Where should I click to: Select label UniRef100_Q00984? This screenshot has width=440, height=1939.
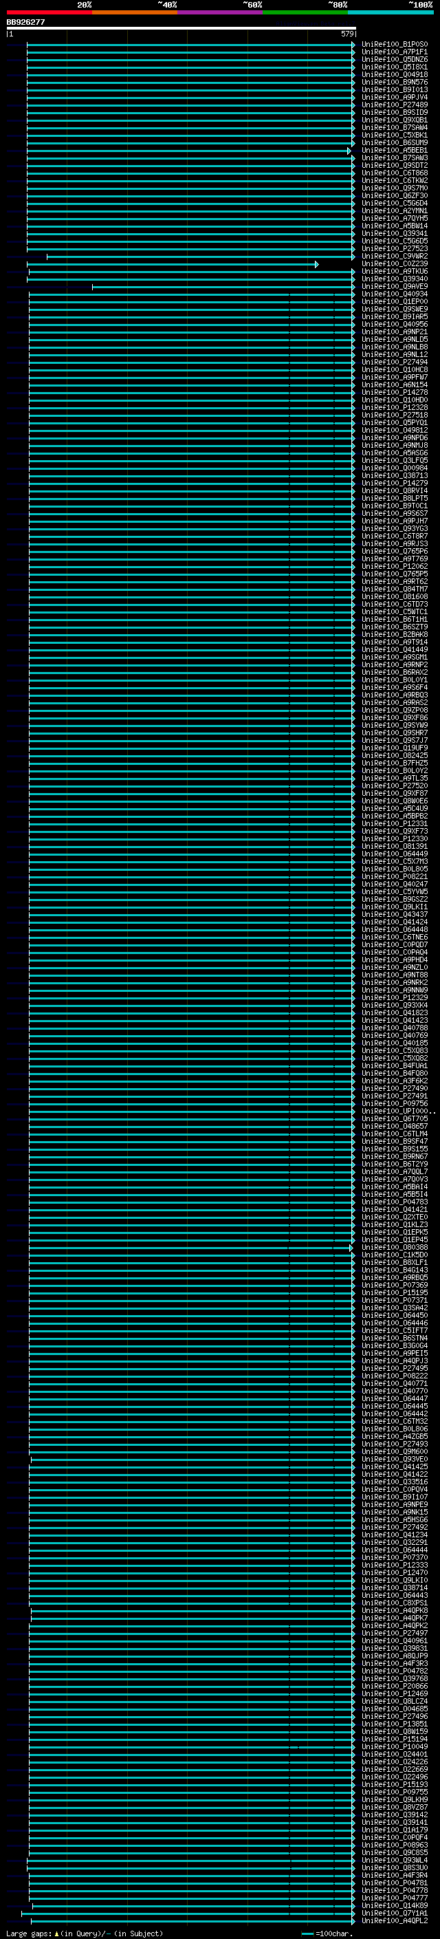point(394,468)
